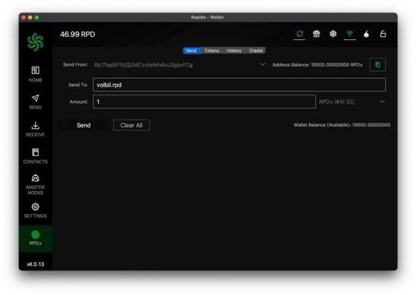Switch to the Send tab
The width and height of the screenshot is (416, 295).
pyautogui.click(x=191, y=50)
